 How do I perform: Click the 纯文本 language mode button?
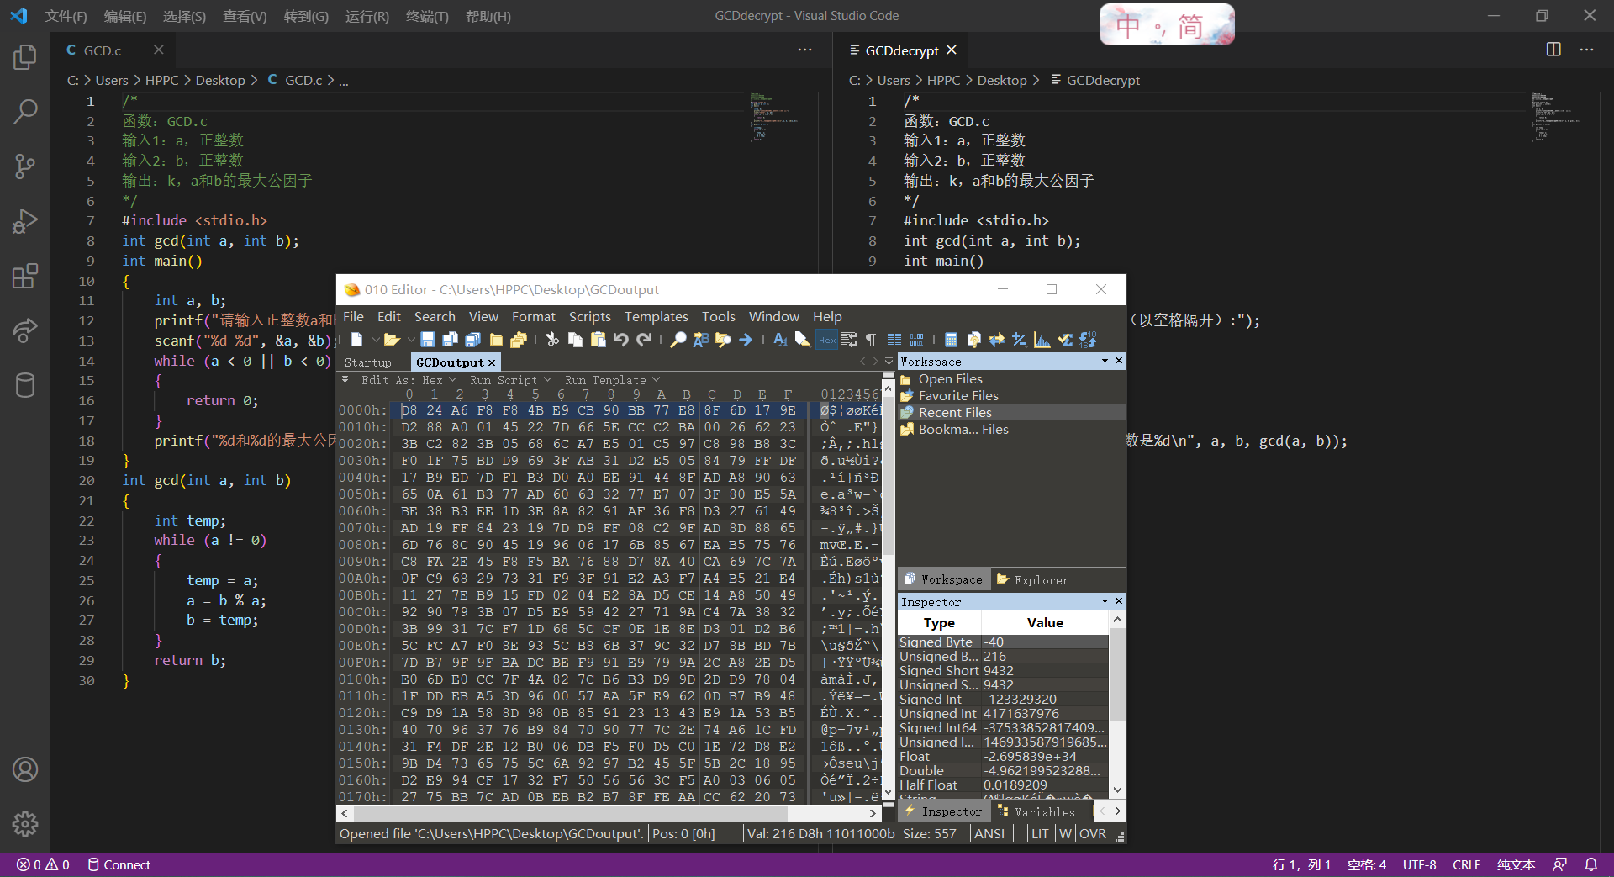[x=1516, y=864]
